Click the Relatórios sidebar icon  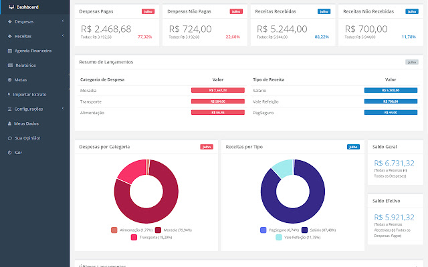(11, 65)
